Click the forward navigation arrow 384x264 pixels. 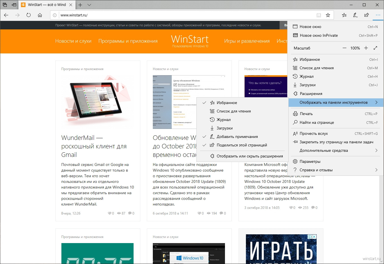17,15
